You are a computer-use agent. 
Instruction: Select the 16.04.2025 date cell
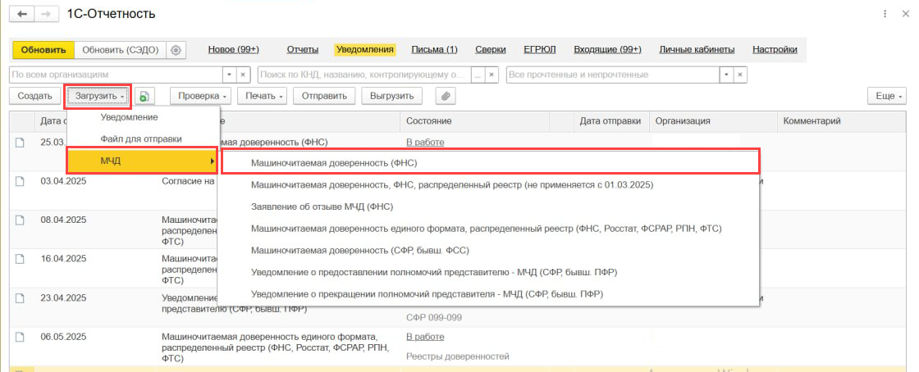point(63,259)
